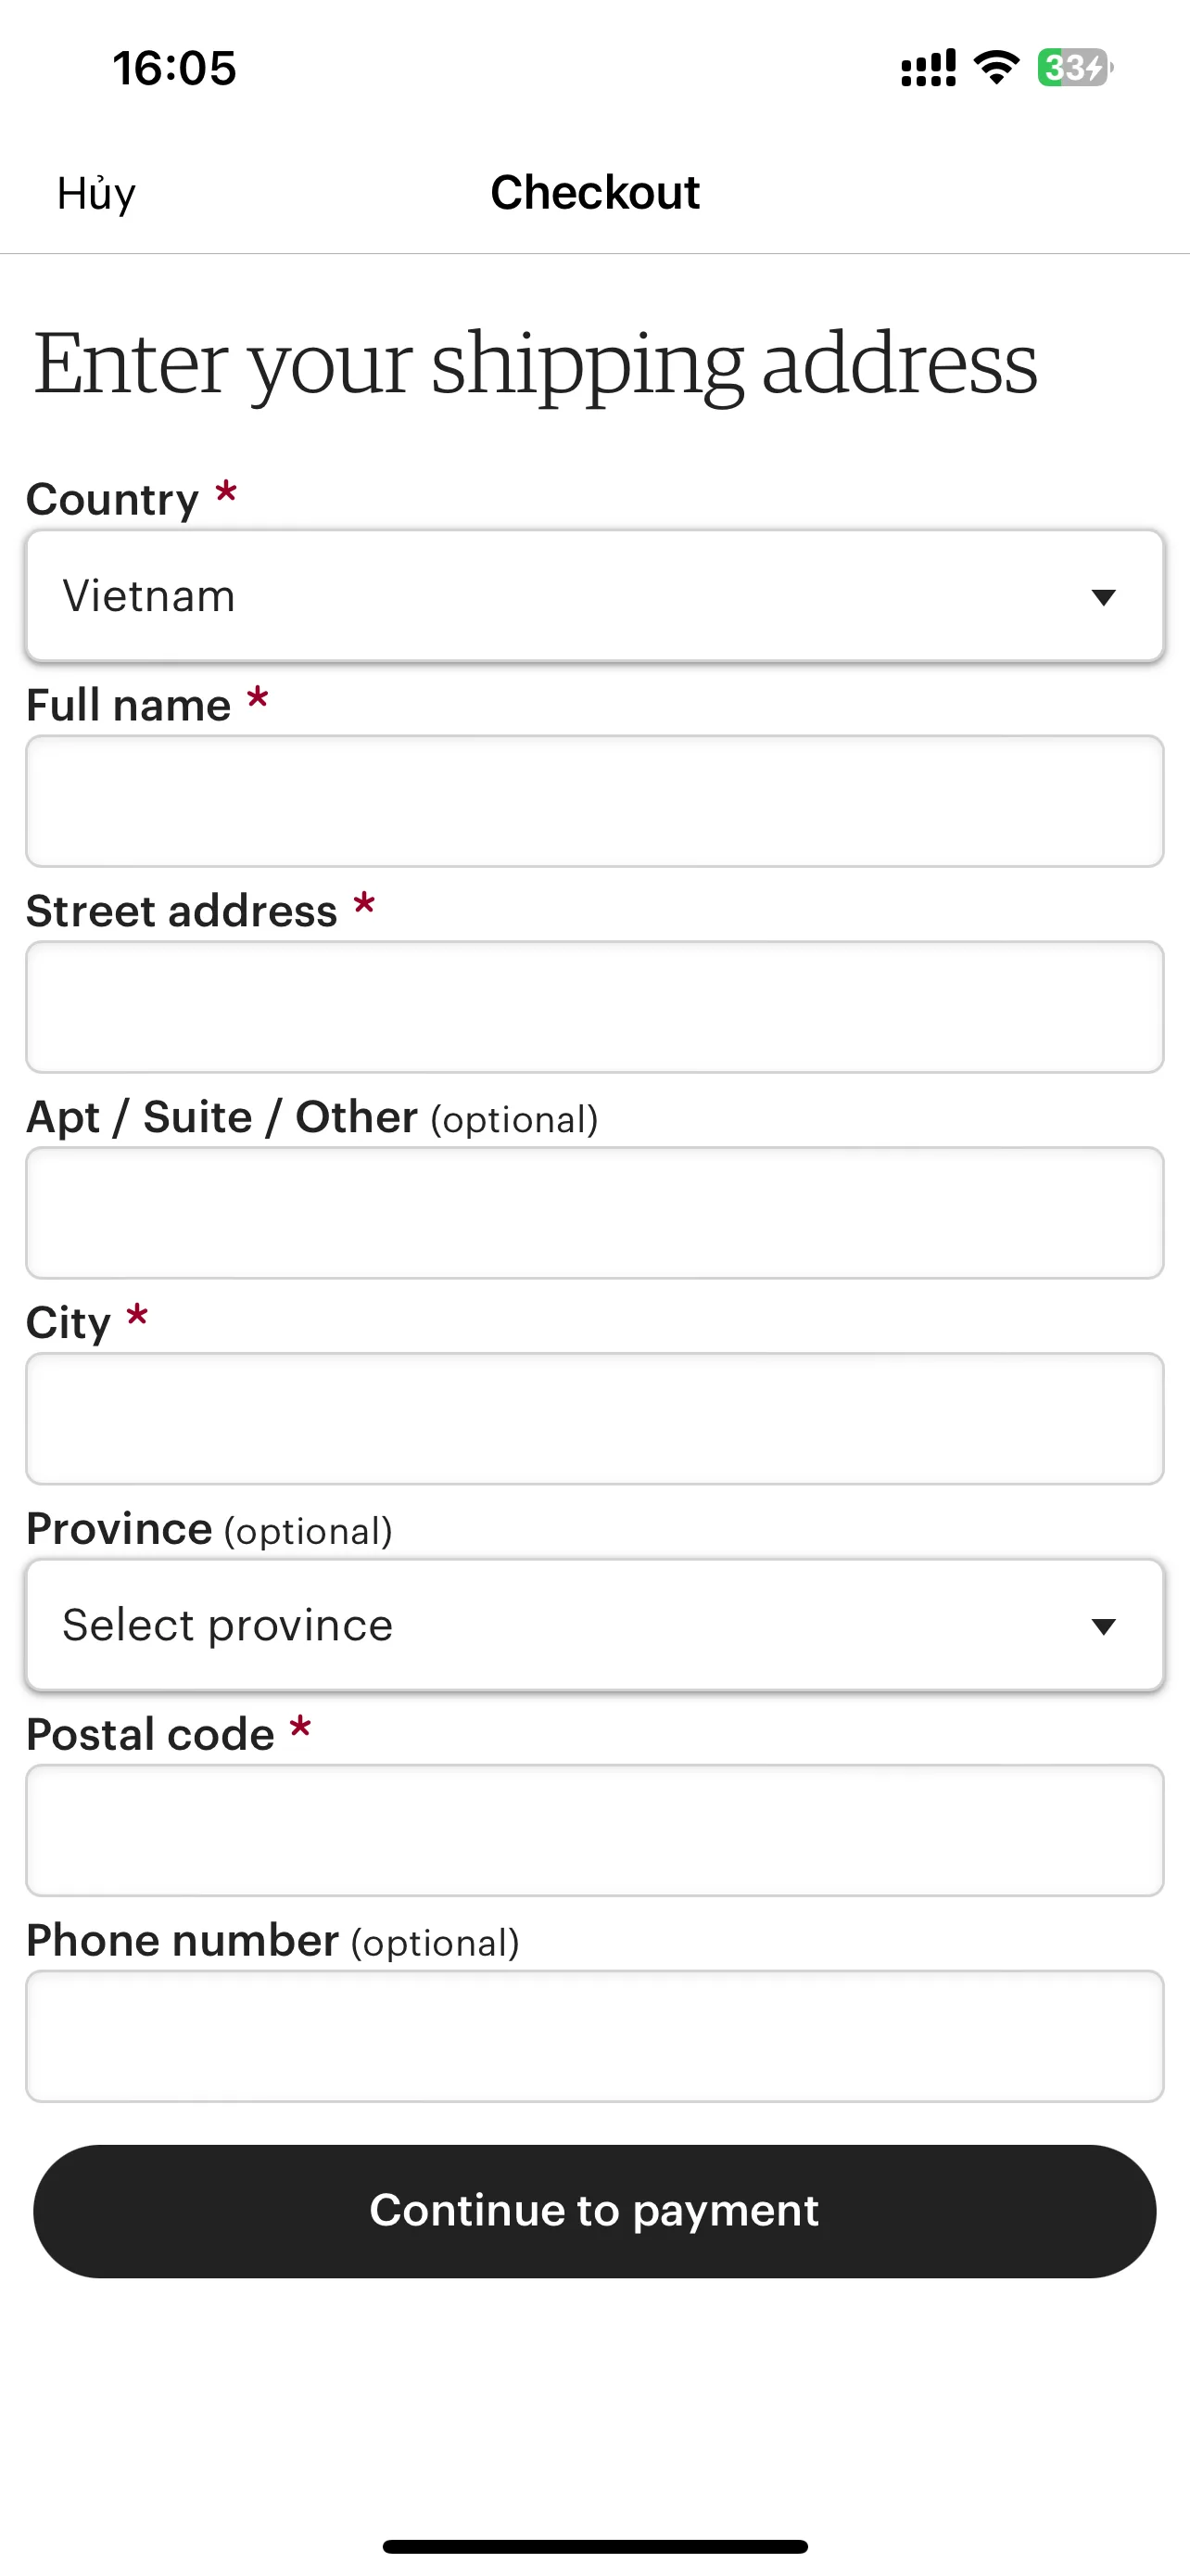Image resolution: width=1190 pixels, height=2576 pixels.
Task: Open the Select province dropdown
Action: [594, 1625]
